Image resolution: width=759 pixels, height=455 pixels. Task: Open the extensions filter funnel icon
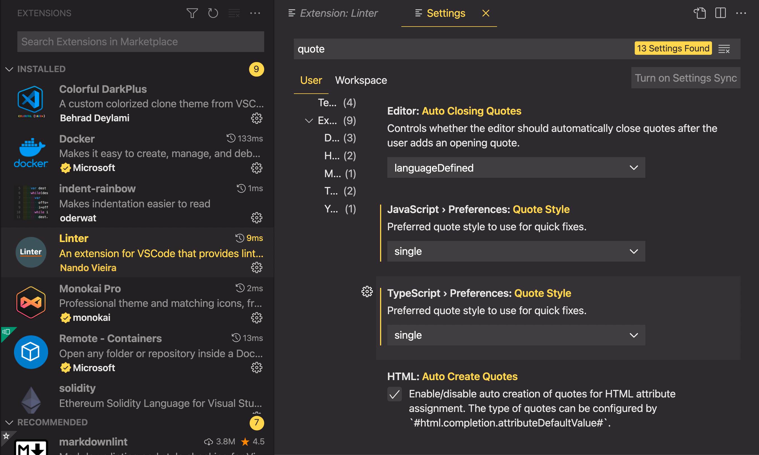tap(192, 13)
